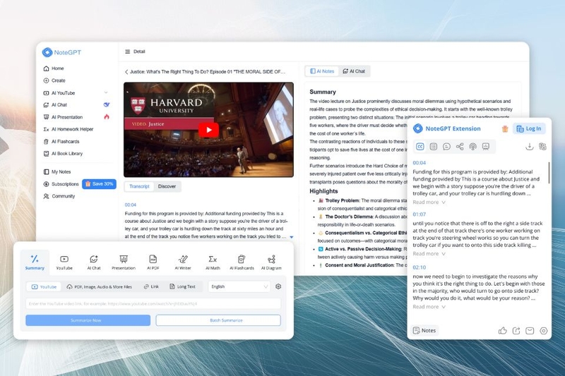
Task: Expand Read more under 00:04
Action: 429,202
